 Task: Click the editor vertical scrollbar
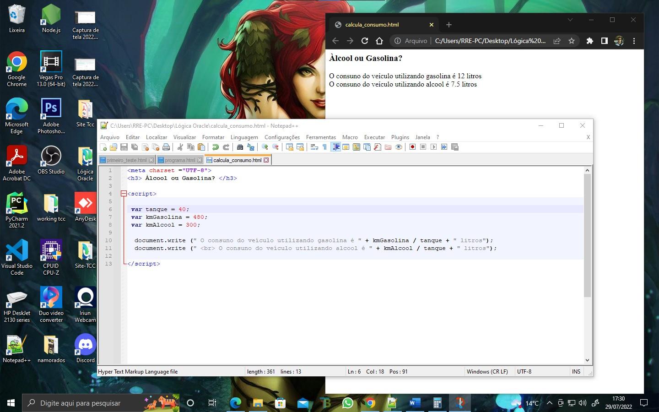coord(588,235)
